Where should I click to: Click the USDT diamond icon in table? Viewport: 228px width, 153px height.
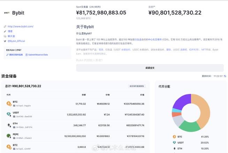point(9,114)
